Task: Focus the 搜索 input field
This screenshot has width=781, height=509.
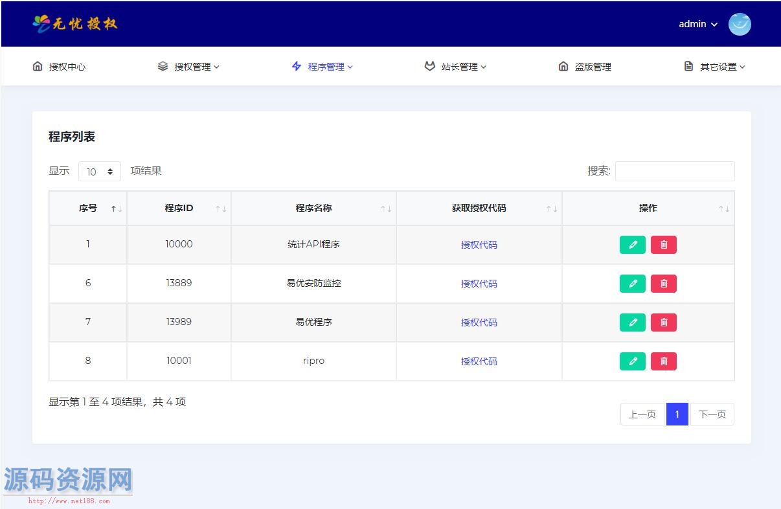Action: [675, 171]
